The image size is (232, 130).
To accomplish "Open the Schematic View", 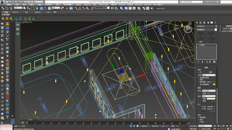I will pos(134,8).
